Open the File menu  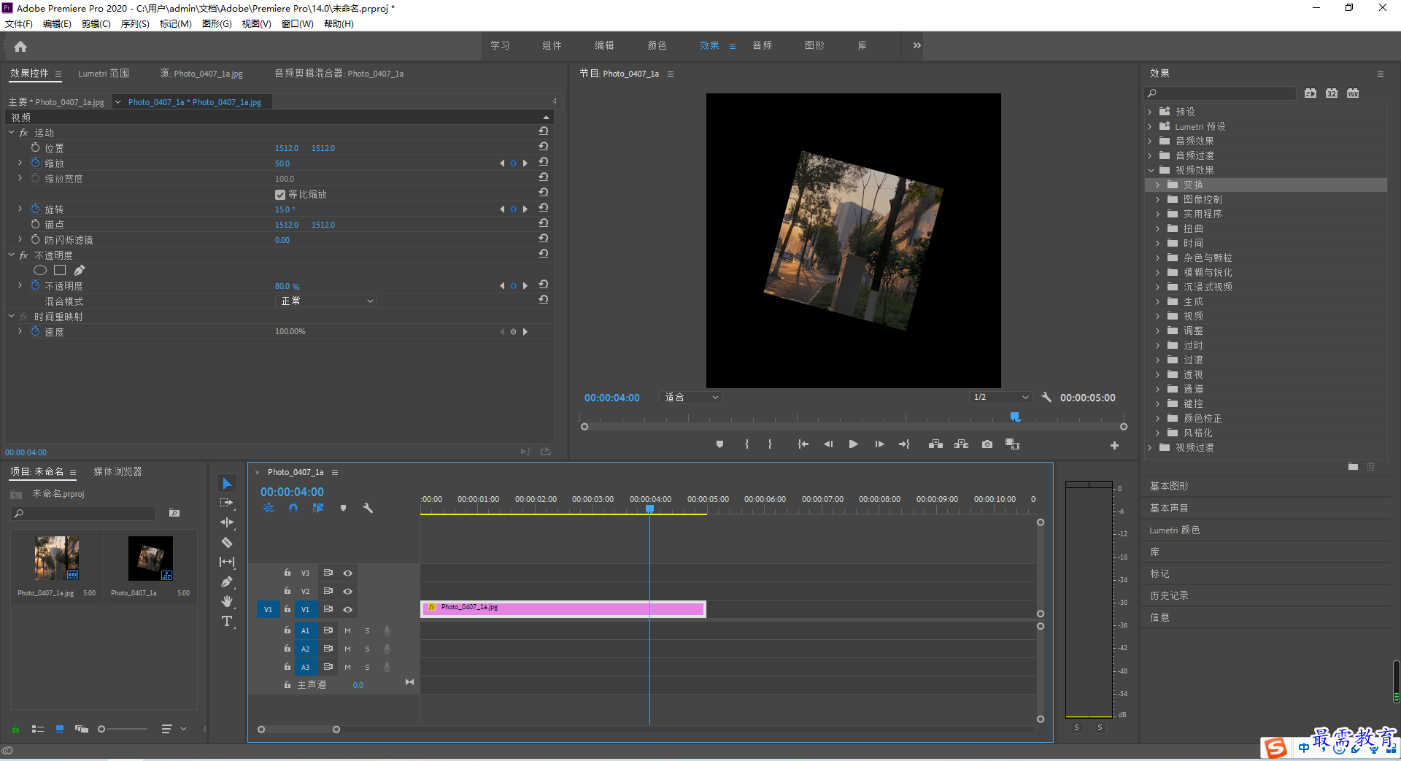(19, 23)
